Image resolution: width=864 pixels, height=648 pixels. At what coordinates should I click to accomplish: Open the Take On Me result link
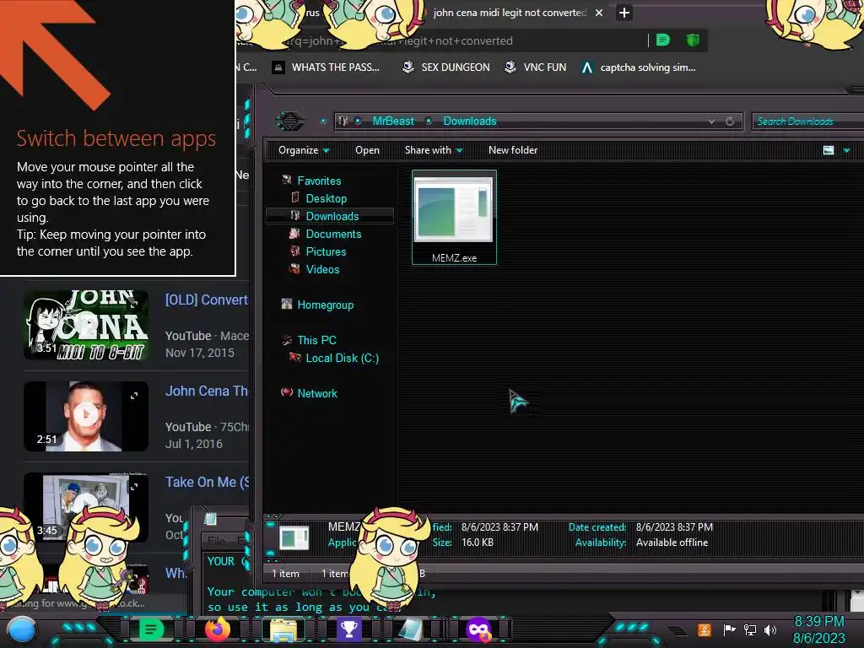click(x=208, y=482)
